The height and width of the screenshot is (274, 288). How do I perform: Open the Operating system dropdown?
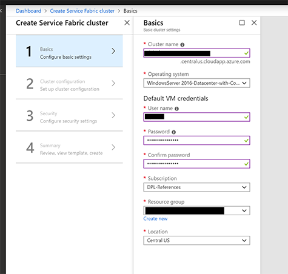tap(196, 83)
